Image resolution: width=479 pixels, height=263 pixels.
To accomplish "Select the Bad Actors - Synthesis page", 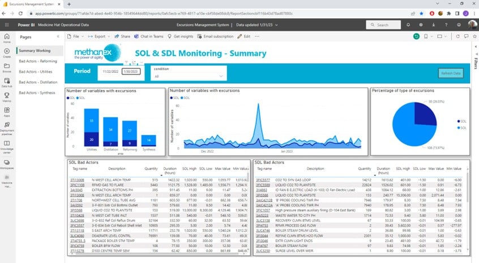I will coord(37,92).
